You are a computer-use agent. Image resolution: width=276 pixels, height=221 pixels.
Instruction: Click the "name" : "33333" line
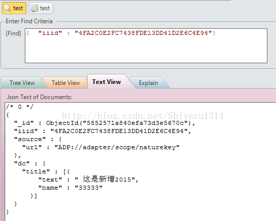(70, 188)
